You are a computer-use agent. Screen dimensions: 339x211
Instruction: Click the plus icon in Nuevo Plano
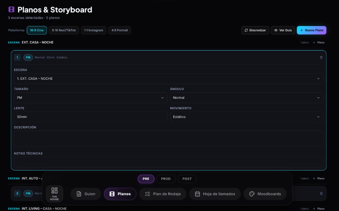pos(302,30)
